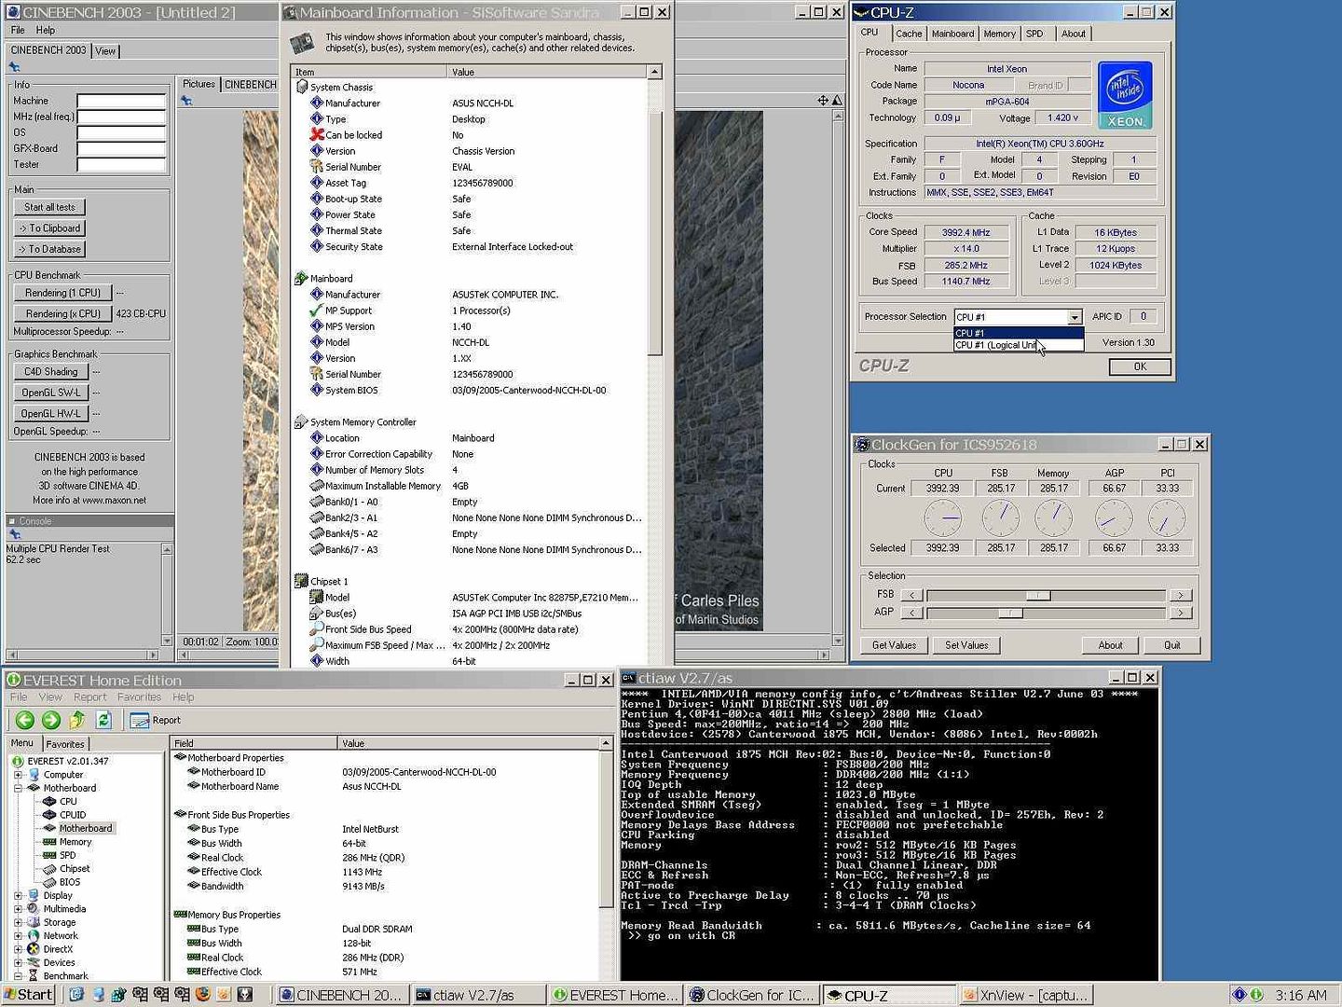Viewport: 1342px width, 1007px height.
Task: Click the Machine input field in CINEBENCH
Action: coord(121,102)
